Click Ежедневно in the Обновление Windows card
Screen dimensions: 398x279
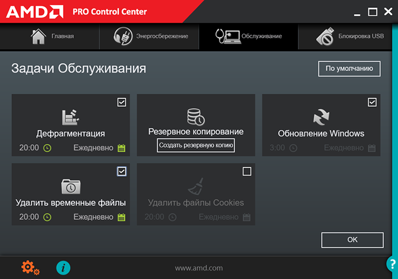click(343, 148)
